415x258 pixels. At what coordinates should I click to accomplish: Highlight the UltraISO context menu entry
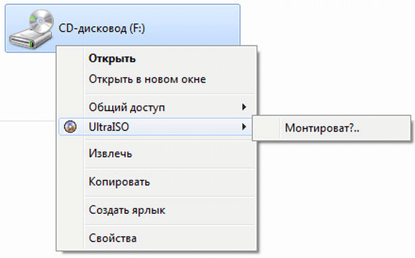pos(156,127)
